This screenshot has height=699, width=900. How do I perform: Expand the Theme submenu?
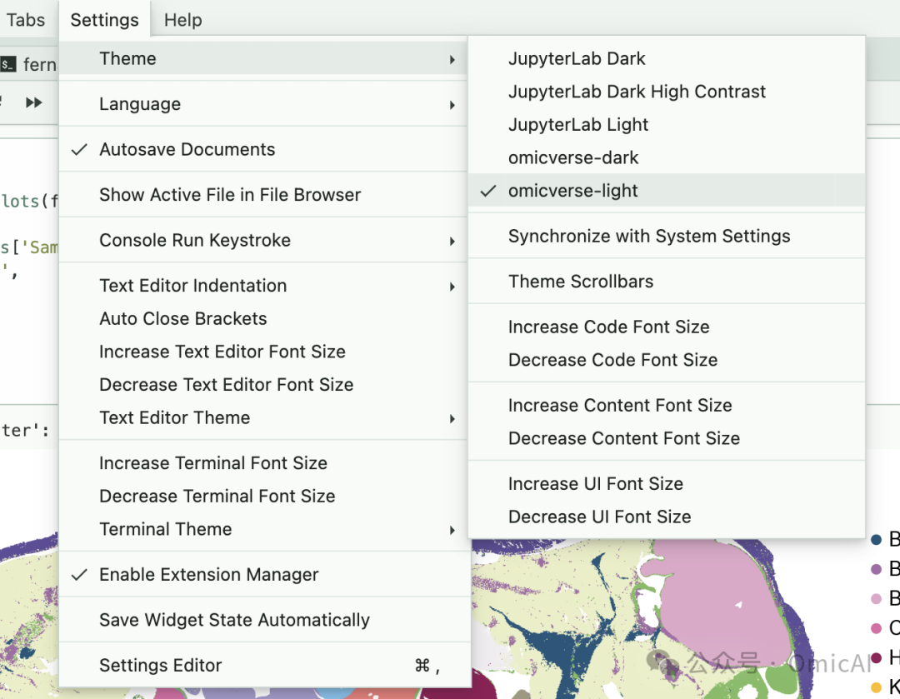(x=262, y=58)
